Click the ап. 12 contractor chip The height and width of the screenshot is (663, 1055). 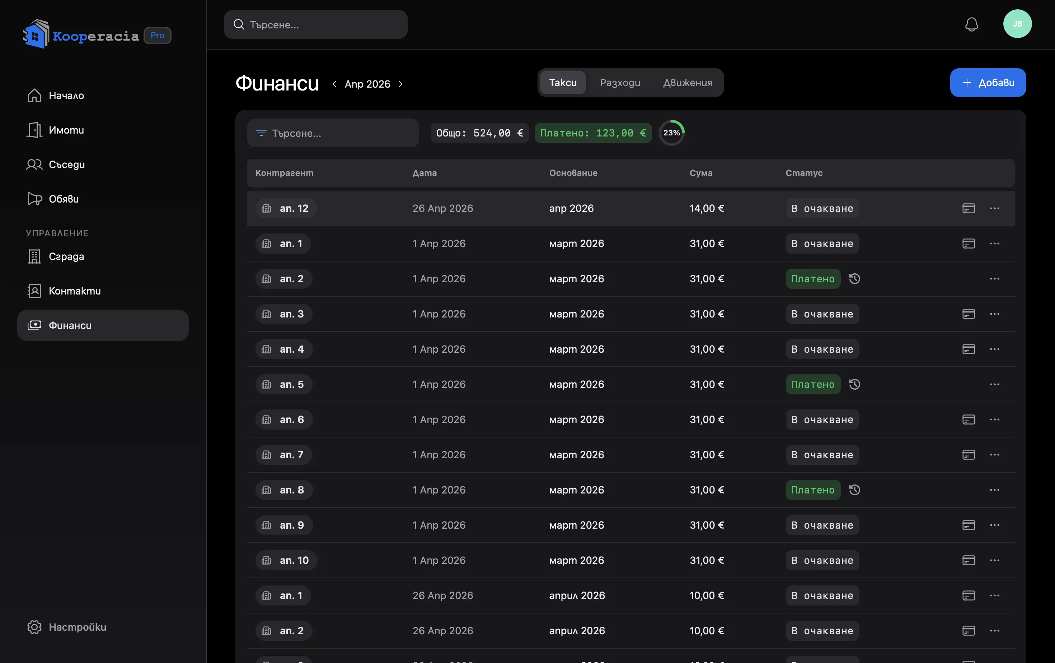[x=286, y=208]
